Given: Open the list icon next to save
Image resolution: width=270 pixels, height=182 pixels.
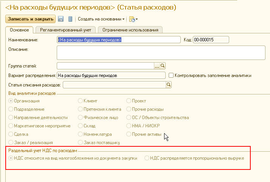Looking at the screenshot, I should 70,19.
